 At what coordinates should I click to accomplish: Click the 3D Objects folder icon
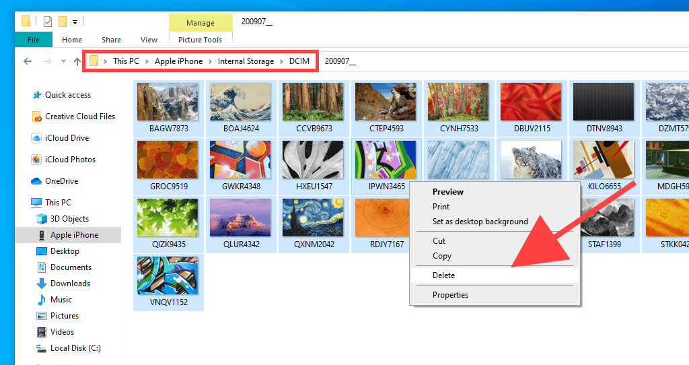coord(42,219)
